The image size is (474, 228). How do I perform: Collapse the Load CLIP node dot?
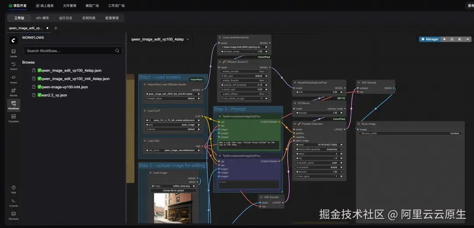(x=145, y=111)
